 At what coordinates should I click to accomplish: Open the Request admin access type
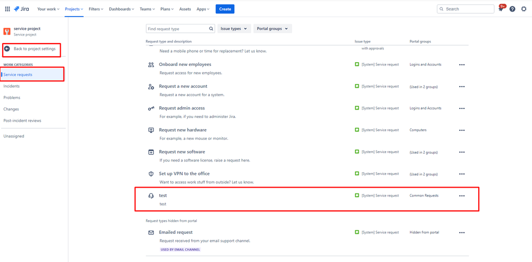(x=182, y=108)
